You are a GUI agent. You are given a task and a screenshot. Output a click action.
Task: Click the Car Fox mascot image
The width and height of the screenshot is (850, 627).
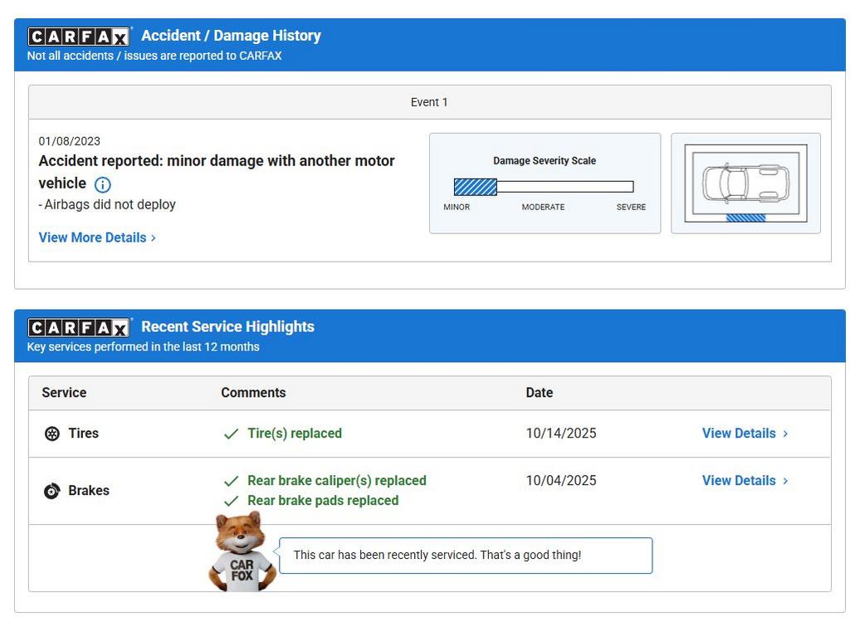point(242,552)
